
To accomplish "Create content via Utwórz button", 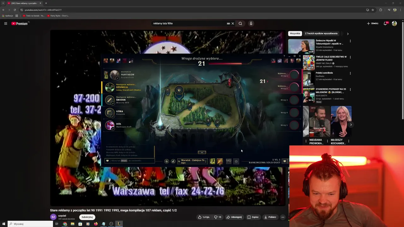I will tap(373, 23).
